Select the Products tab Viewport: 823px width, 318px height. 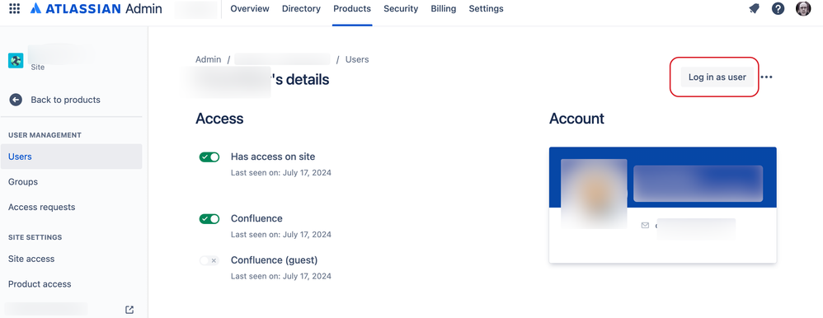[x=352, y=8]
